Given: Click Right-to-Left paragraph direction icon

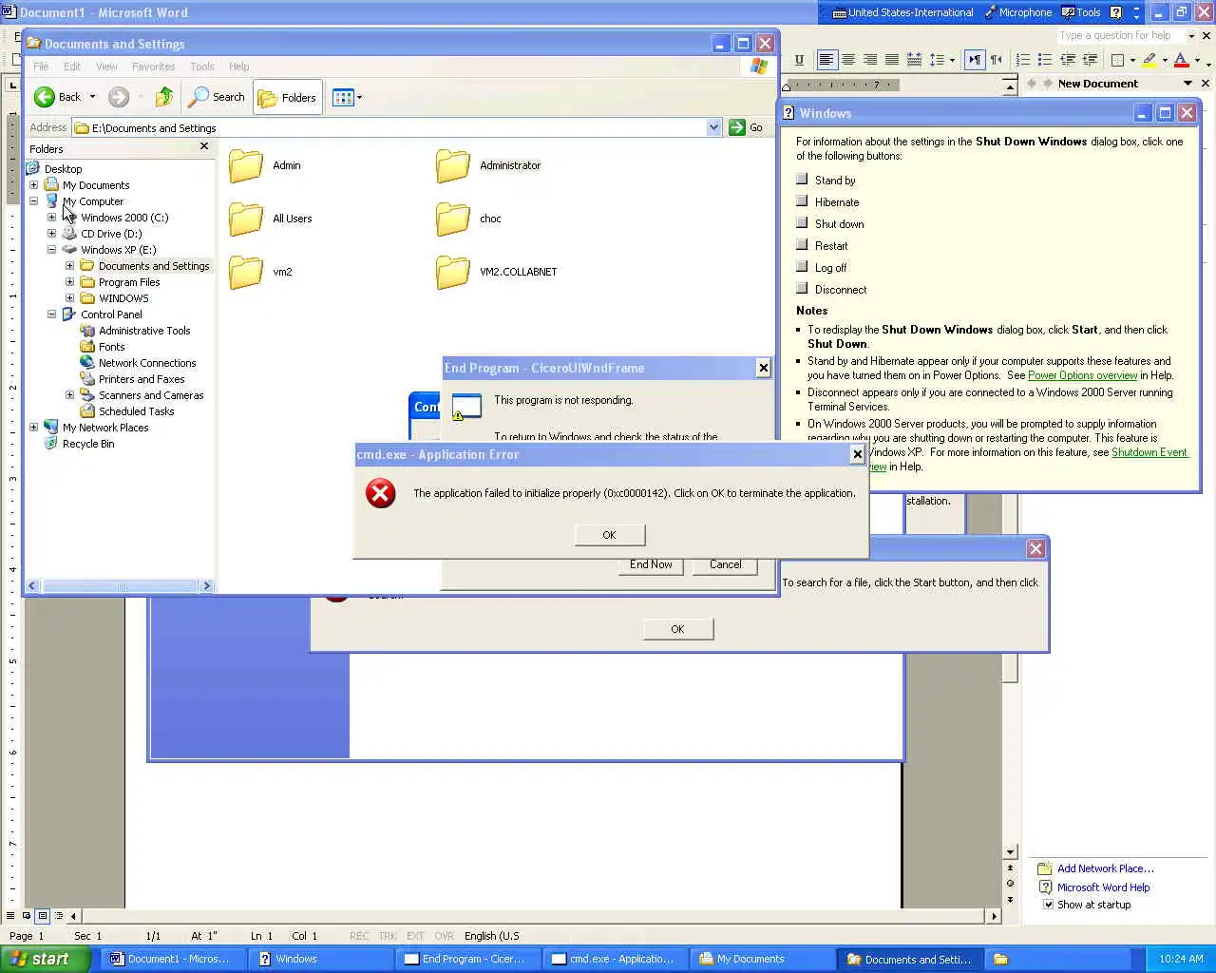Looking at the screenshot, I should coord(997,60).
